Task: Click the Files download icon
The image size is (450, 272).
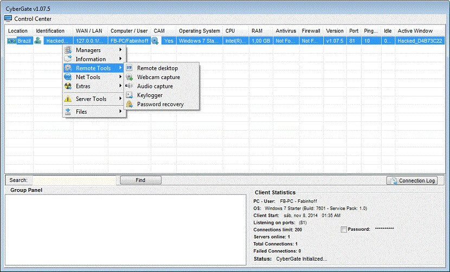Action: pyautogui.click(x=68, y=112)
